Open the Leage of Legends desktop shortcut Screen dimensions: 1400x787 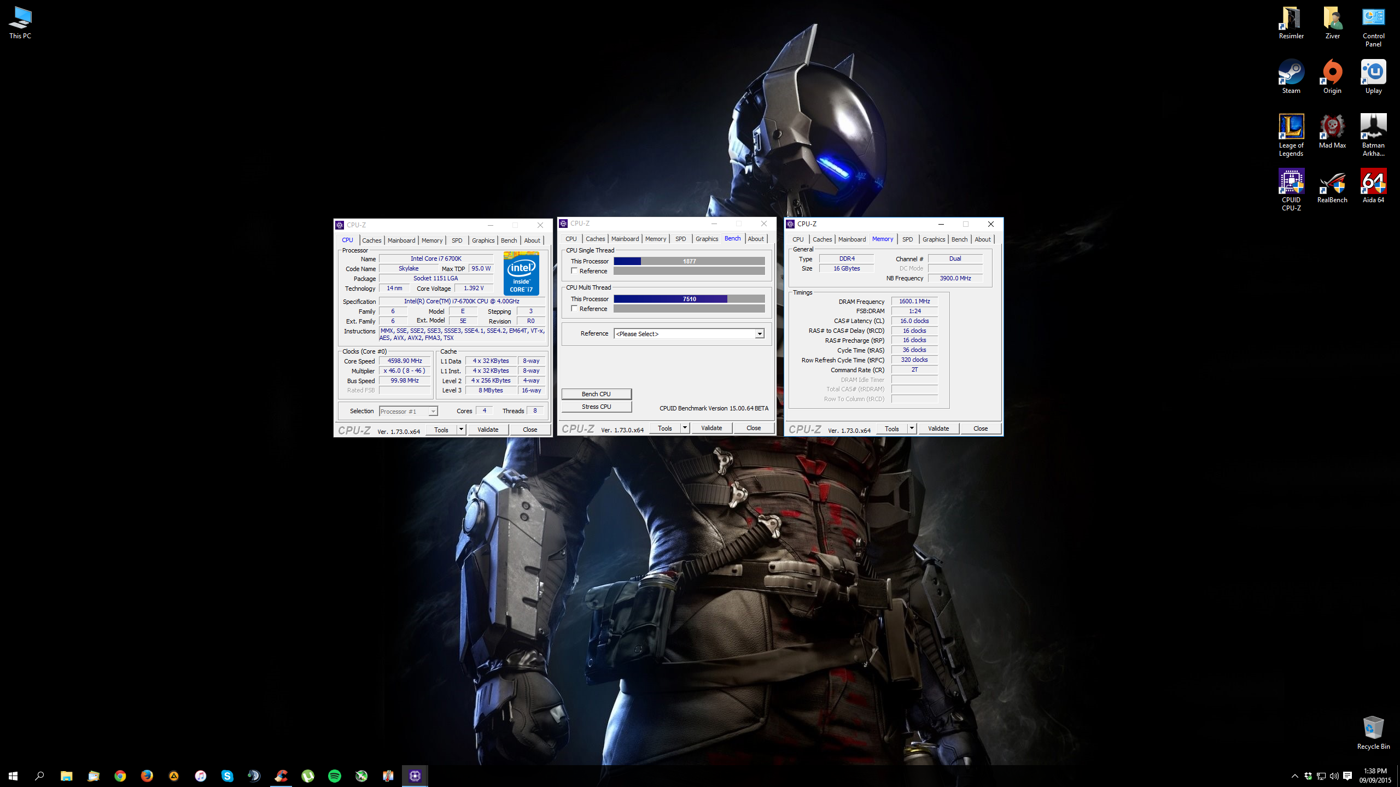(1291, 135)
